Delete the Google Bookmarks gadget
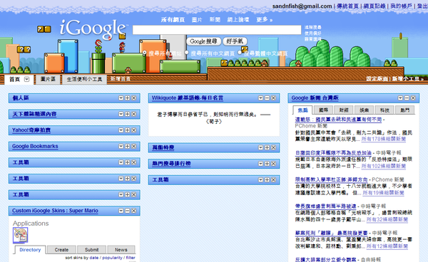428x262 pixels. 134,146
